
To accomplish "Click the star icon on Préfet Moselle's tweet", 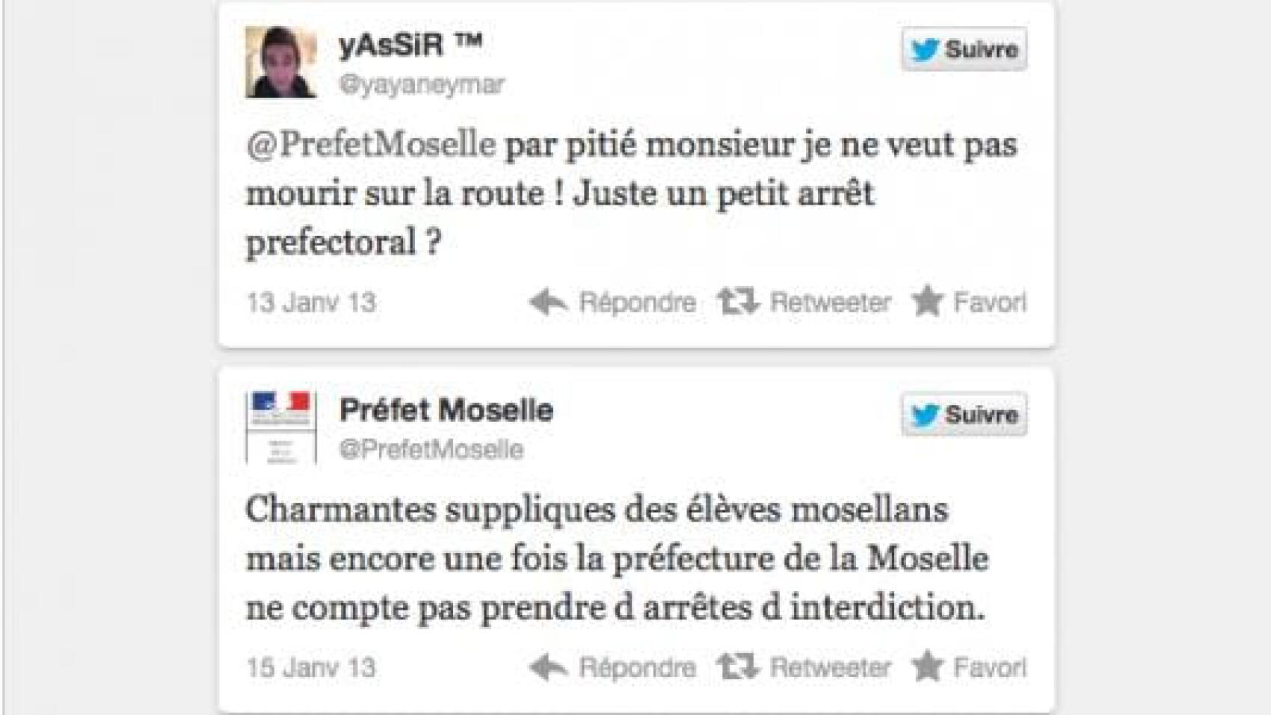I will pos(927,666).
